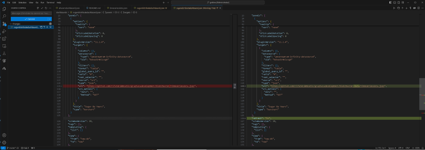425x150 pixels.
Task: Click the blue Commit button
Action: pos(29,19)
